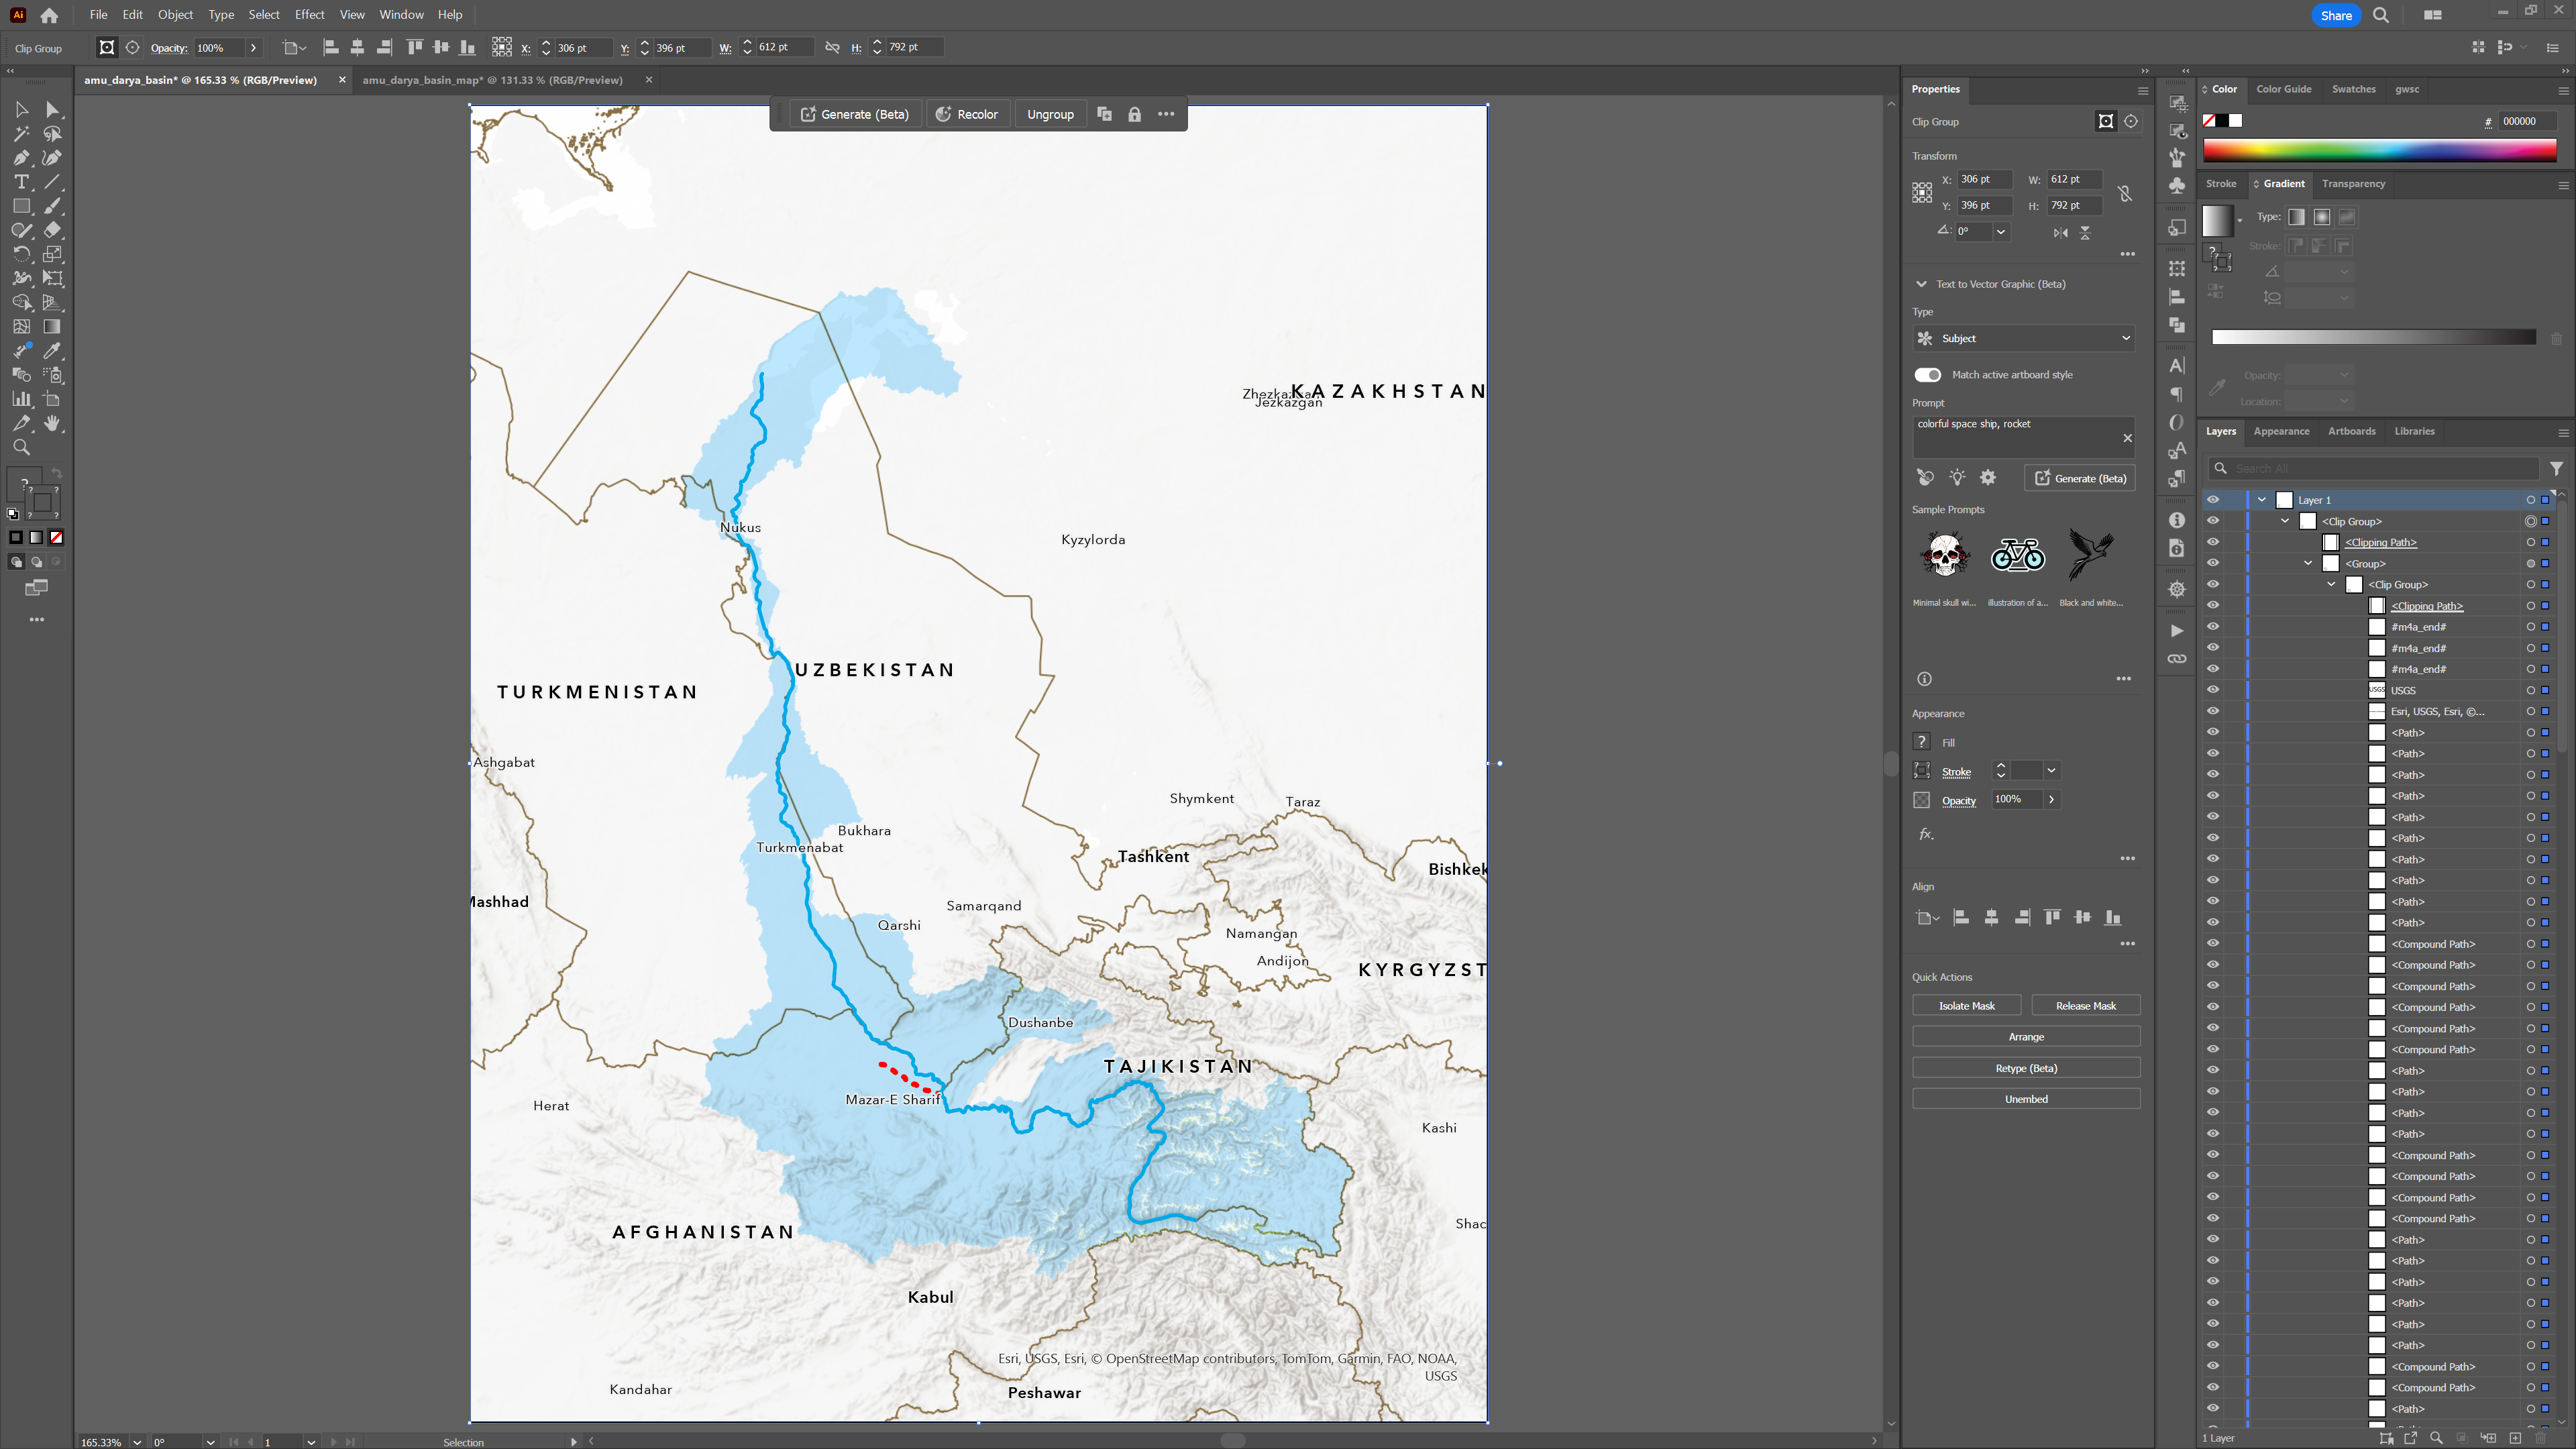
Task: Open the Effect menu
Action: tap(309, 14)
